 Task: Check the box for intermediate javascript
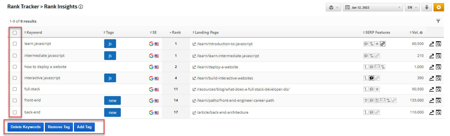tap(15, 56)
